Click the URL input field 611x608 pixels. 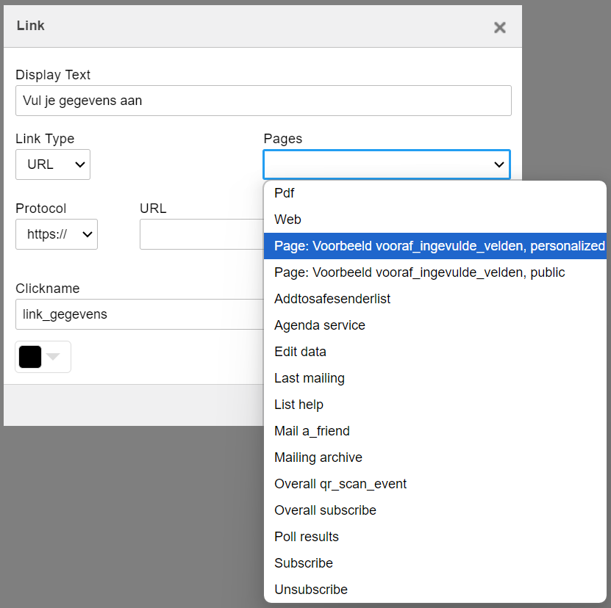pyautogui.click(x=200, y=234)
